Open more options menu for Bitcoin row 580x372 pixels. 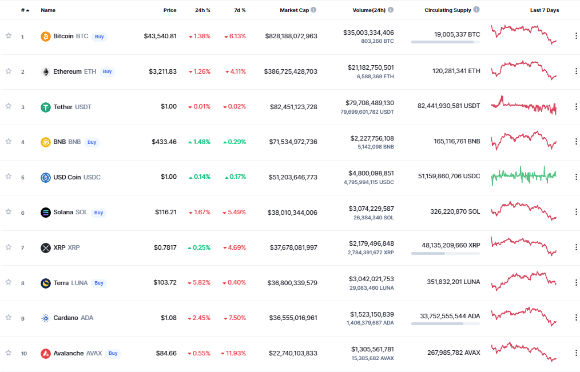576,36
